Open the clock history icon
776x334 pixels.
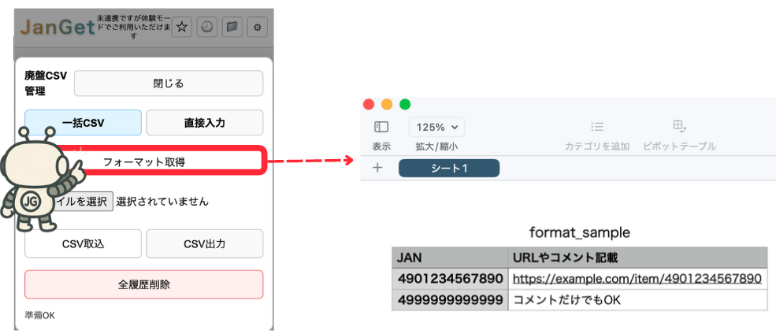pos(207,28)
